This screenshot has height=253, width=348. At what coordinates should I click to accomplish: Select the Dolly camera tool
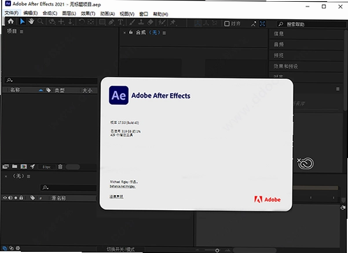(71, 22)
